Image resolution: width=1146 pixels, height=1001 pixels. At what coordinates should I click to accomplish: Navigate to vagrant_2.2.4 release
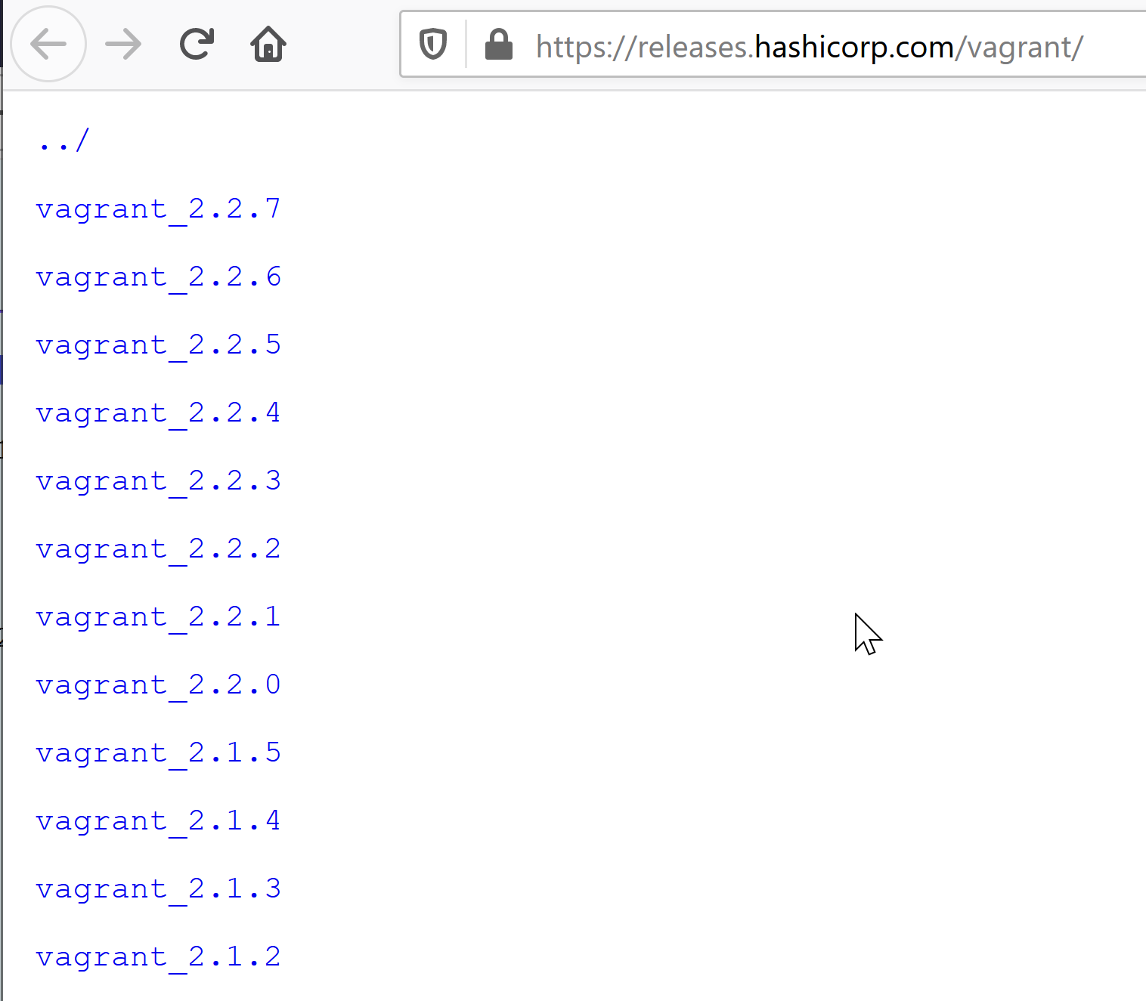pyautogui.click(x=158, y=412)
